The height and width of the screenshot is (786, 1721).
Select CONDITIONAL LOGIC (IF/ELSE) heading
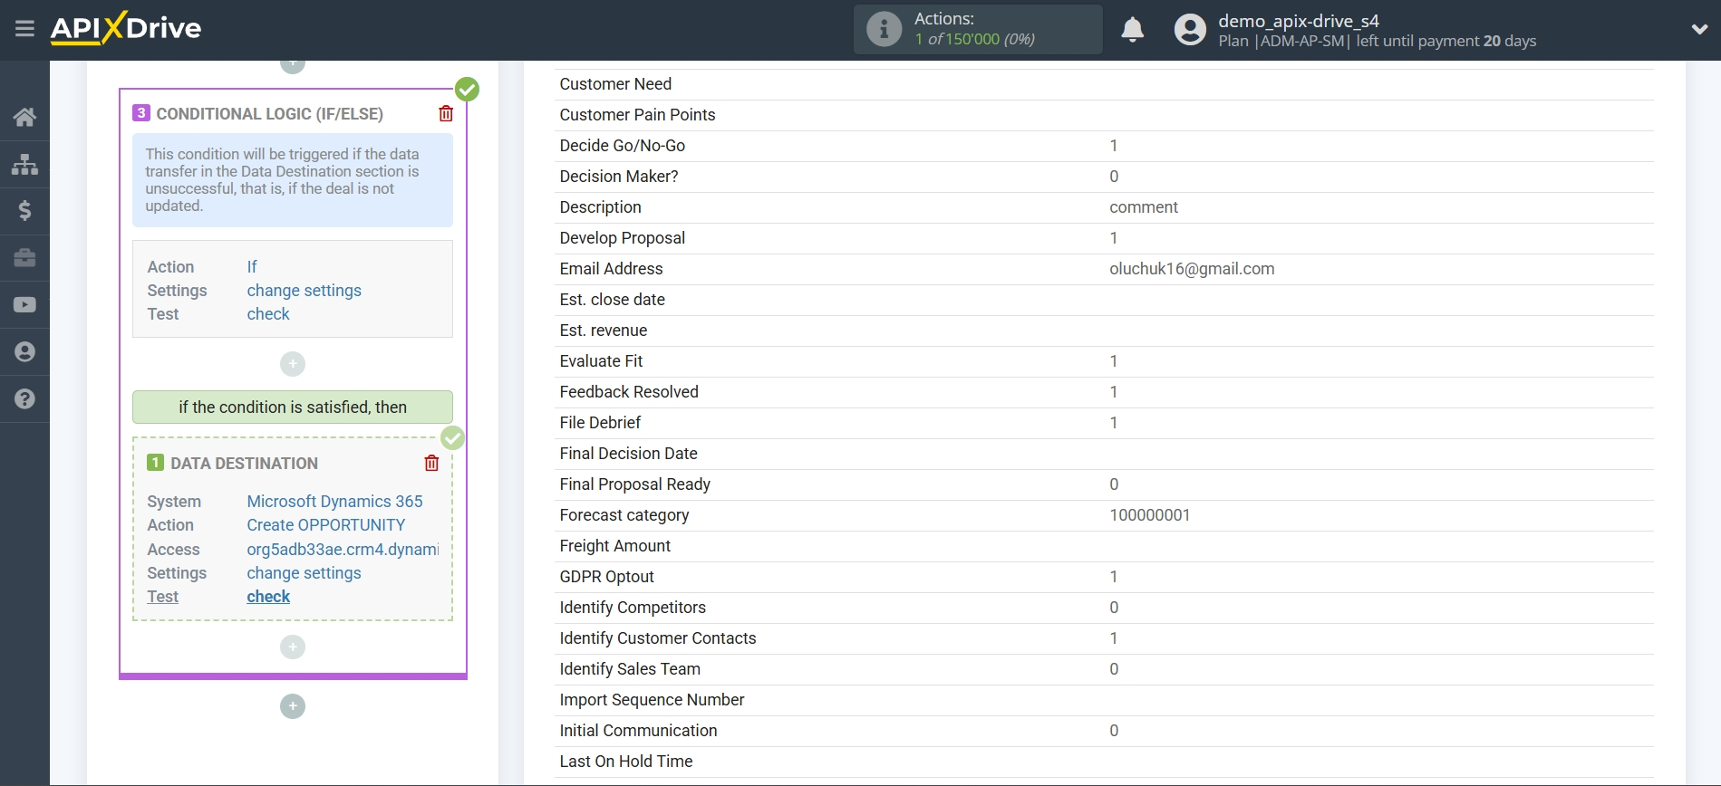pos(269,114)
